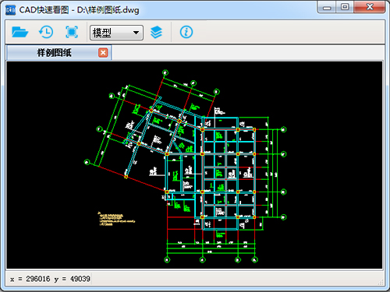Open a drawing with the folder icon

point(19,32)
